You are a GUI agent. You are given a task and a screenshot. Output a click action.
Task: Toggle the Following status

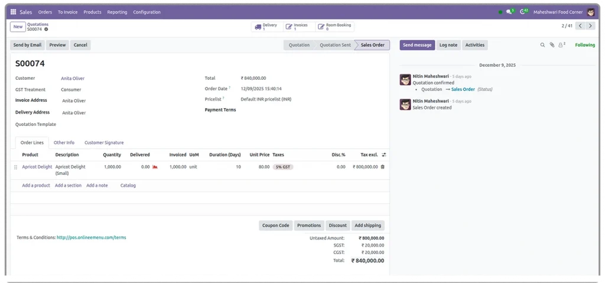585,45
